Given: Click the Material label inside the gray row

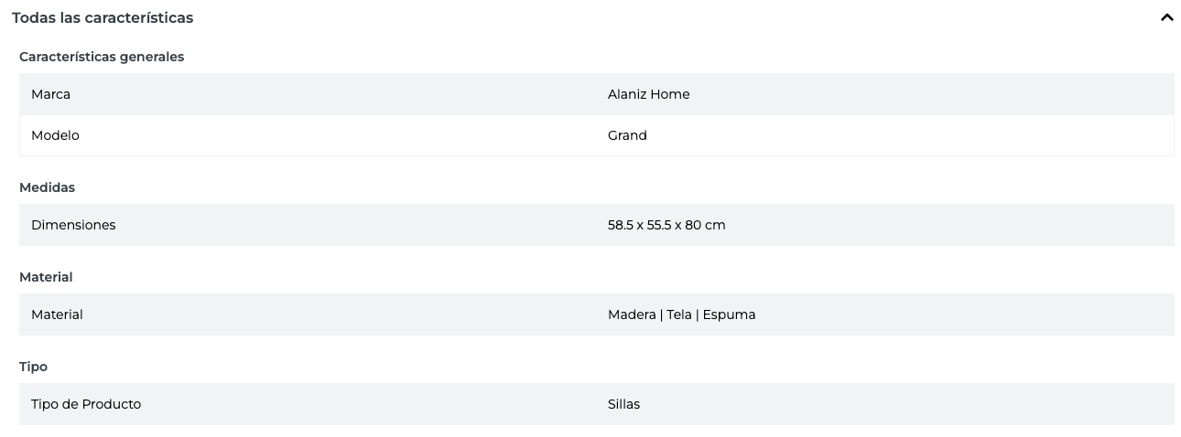Looking at the screenshot, I should point(57,314).
